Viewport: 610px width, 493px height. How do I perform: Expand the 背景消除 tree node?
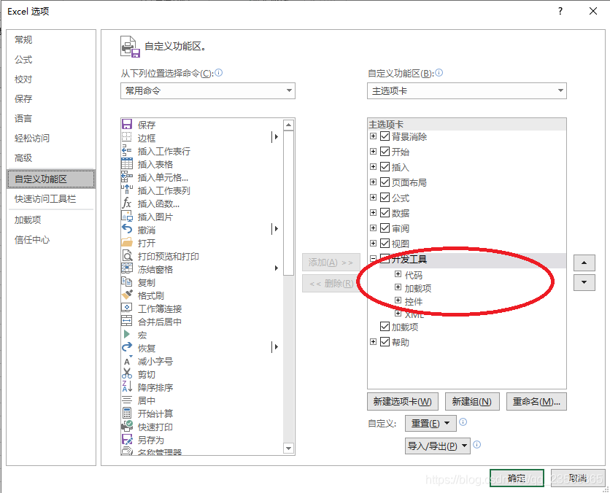tap(373, 136)
